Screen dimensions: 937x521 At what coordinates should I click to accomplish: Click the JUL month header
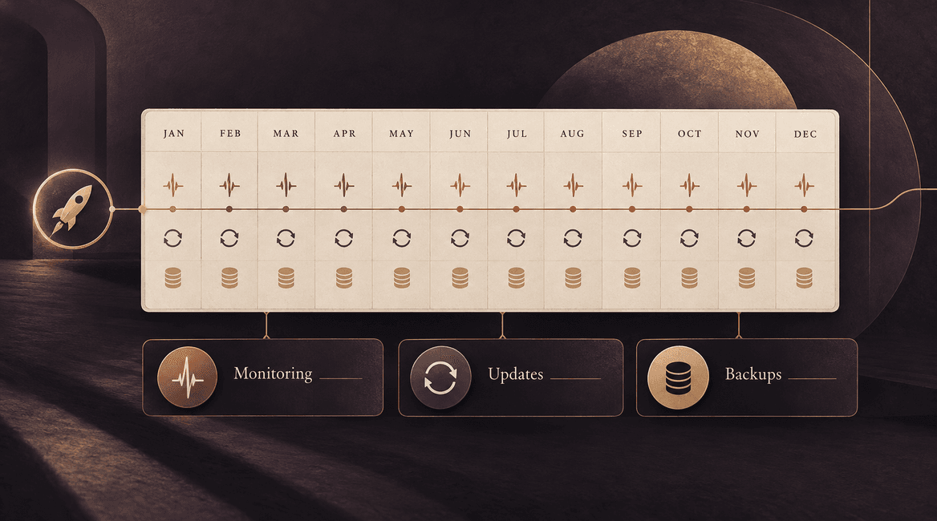(517, 134)
